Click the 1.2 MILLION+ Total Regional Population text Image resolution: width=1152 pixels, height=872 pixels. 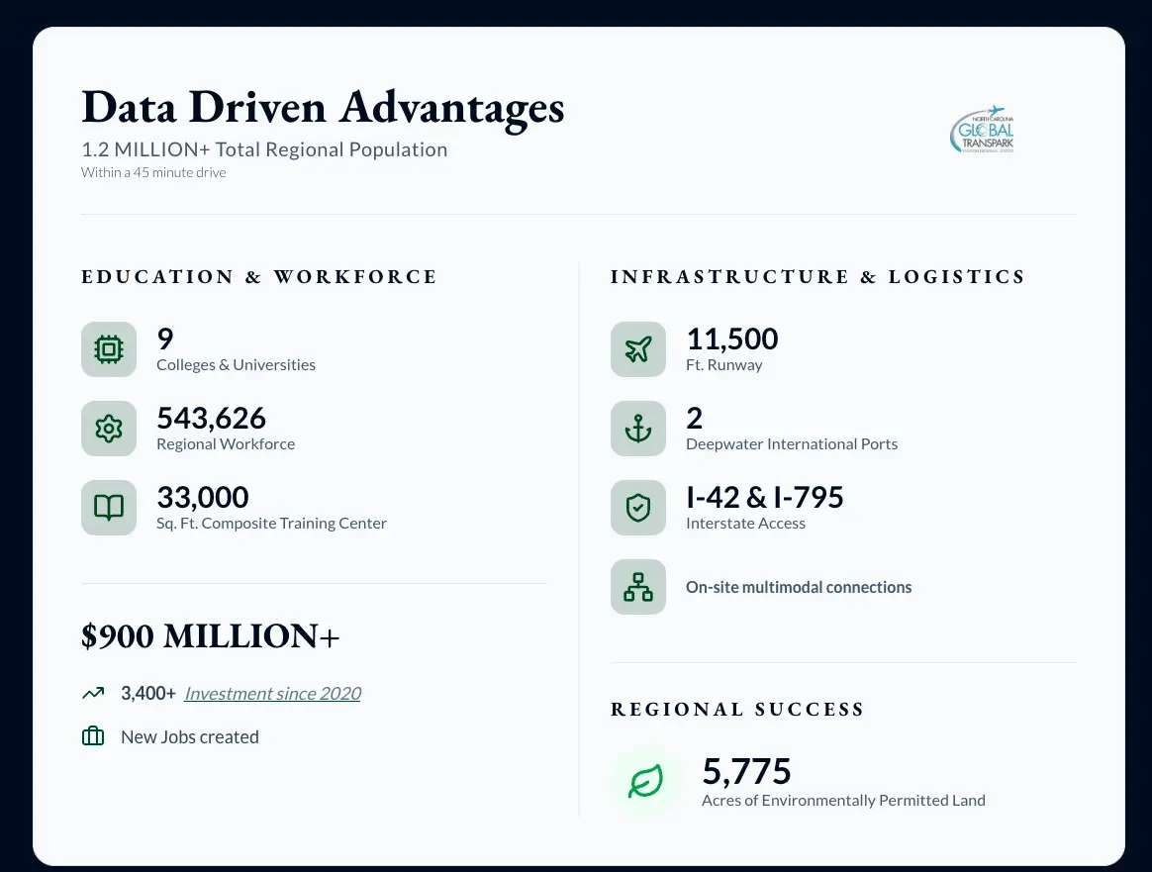click(264, 150)
